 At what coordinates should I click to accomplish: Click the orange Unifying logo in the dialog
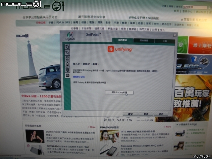tap(120, 49)
